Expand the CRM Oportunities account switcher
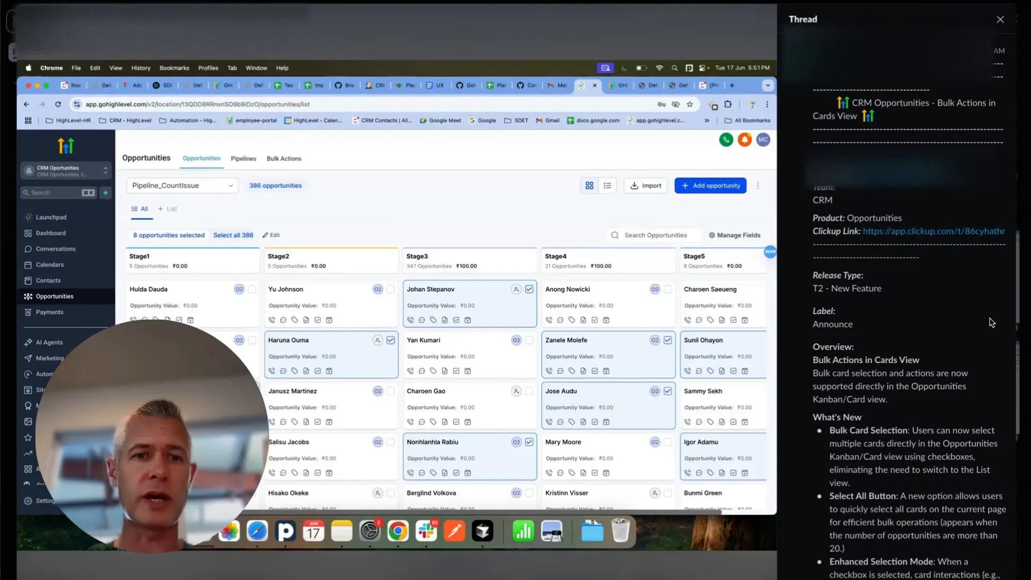 [66, 171]
